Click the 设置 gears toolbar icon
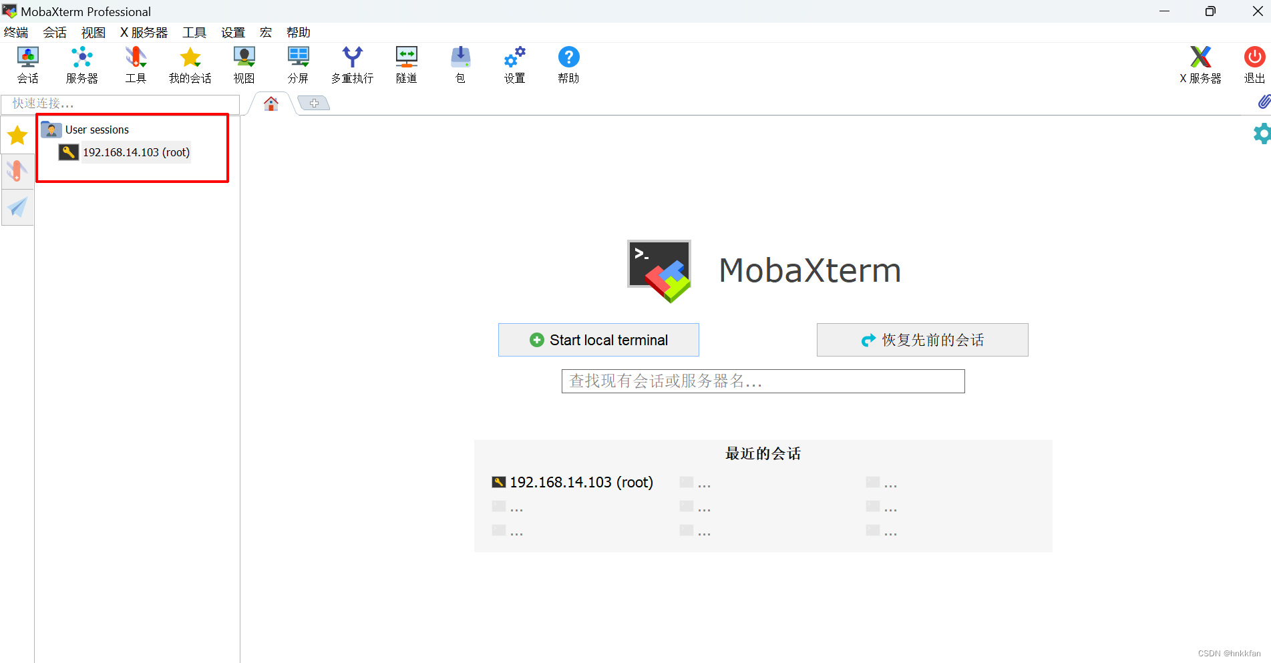The image size is (1271, 663). coord(514,65)
